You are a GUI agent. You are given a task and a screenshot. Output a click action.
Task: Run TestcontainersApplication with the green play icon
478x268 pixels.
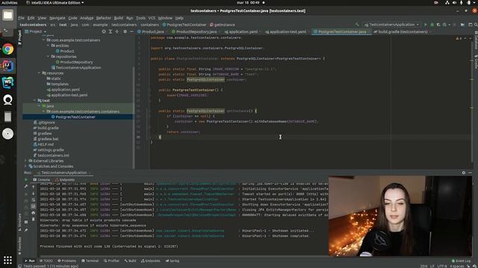426,25
